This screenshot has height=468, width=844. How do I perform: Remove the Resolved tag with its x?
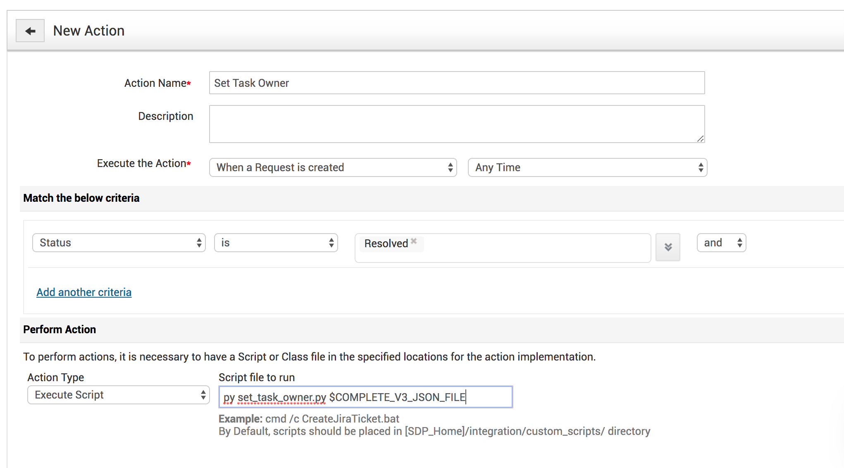(414, 241)
